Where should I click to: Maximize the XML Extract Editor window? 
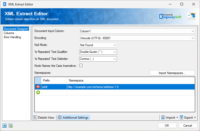[182, 4]
